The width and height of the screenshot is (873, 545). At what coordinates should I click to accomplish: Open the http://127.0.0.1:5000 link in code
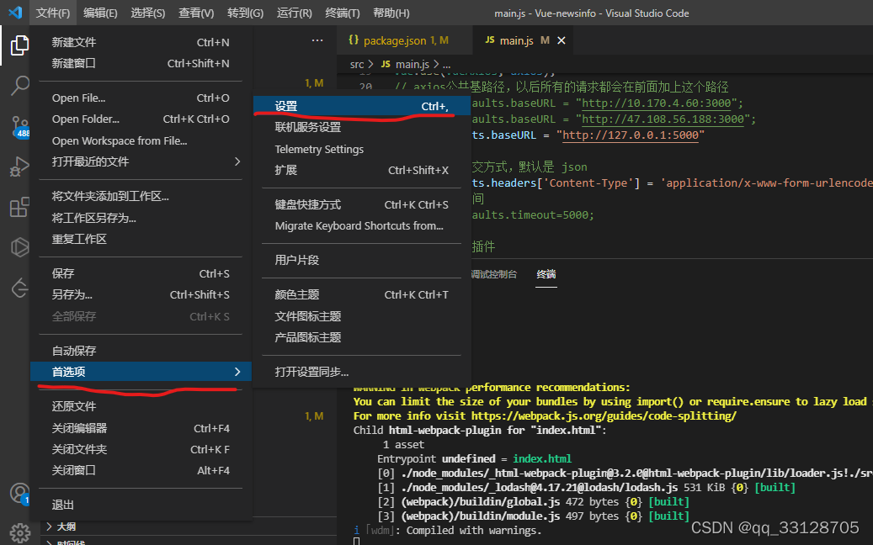[631, 135]
